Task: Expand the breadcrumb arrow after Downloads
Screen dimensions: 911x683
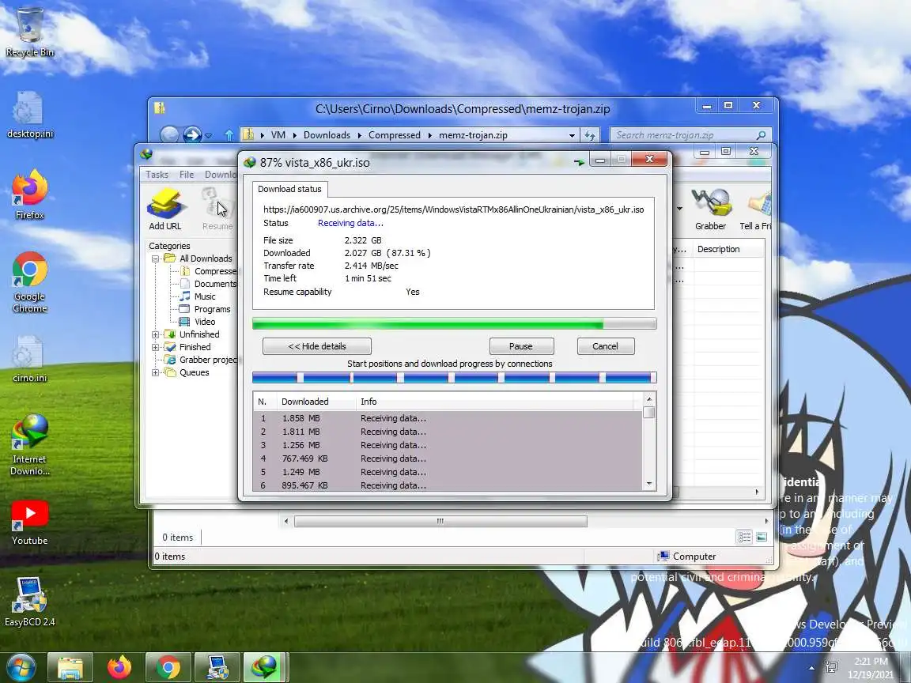Action: click(x=359, y=135)
